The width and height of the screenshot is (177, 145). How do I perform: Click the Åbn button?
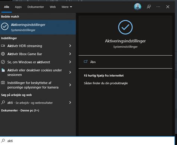click(x=125, y=62)
